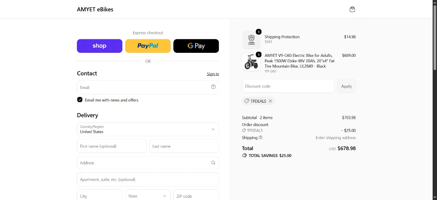The image size is (437, 200).
Task: Click the Express checkout label
Action: coord(148,33)
